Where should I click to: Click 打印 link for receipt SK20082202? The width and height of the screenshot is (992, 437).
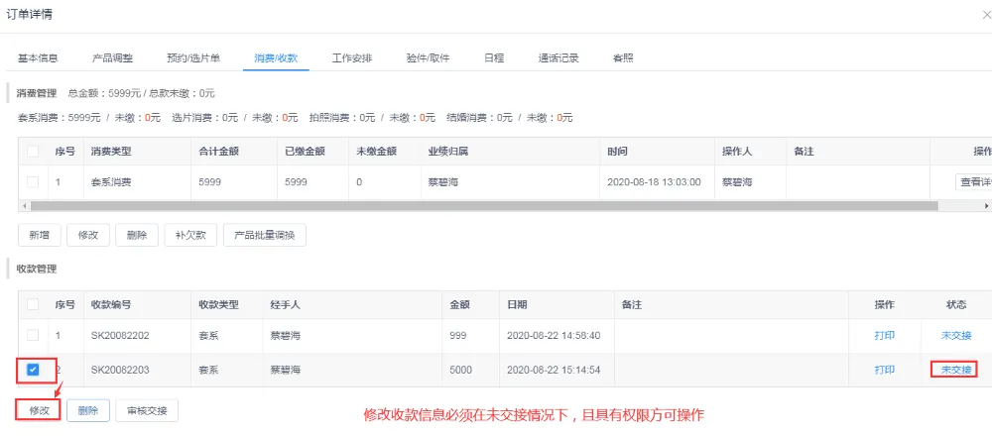[x=884, y=336]
